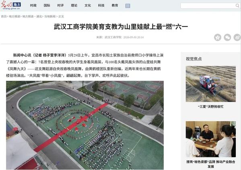Open the tea table meeting photo thumbnail
Viewport: 241px width, 170px height.
point(210,139)
